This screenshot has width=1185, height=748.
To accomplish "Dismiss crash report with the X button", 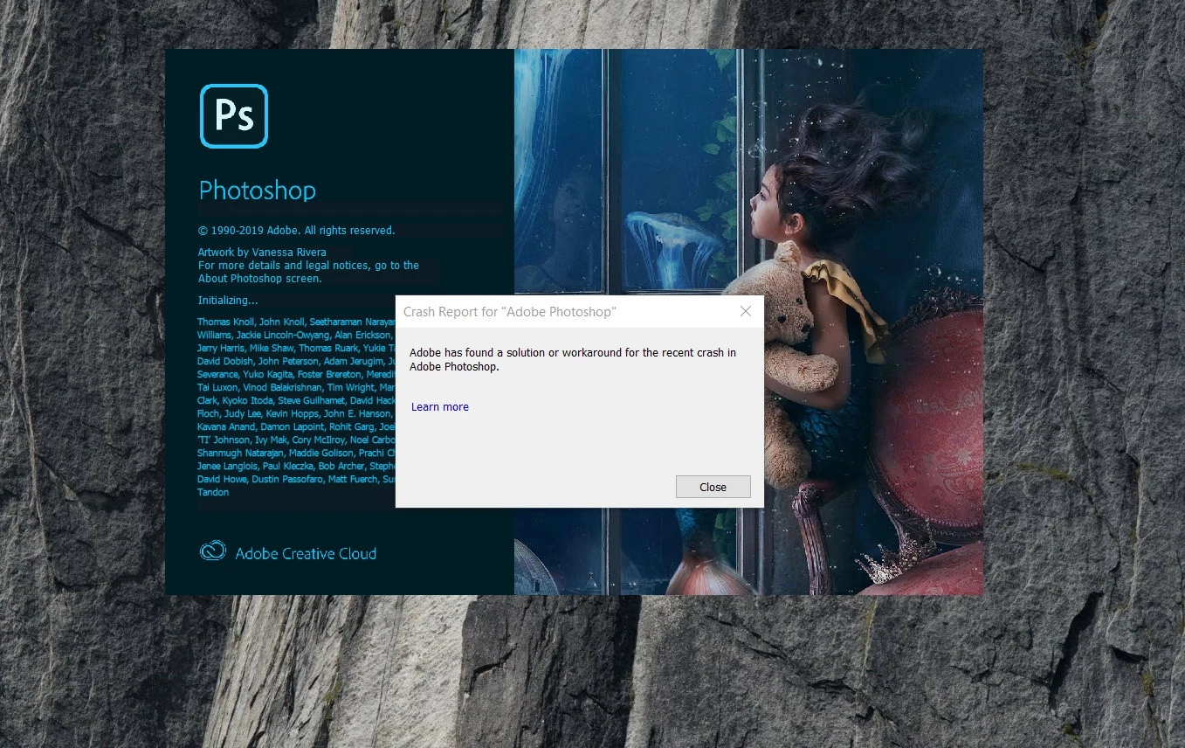I will click(x=746, y=311).
